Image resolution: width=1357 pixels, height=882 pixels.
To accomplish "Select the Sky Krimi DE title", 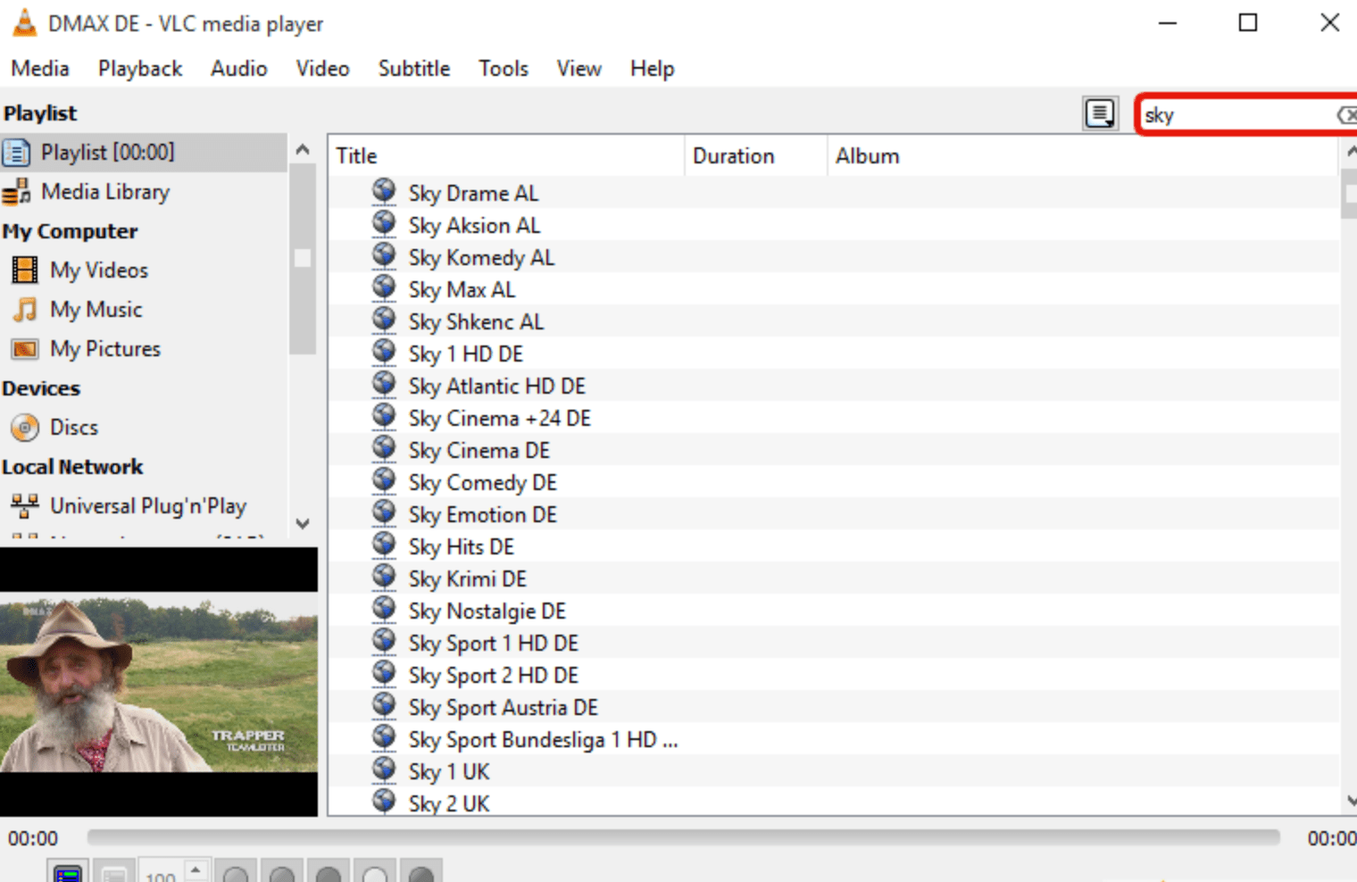I will [x=468, y=579].
